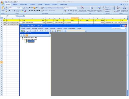
Task: Click the Design Mode icon in VBA toolbar
Action: pyautogui.click(x=53, y=31)
